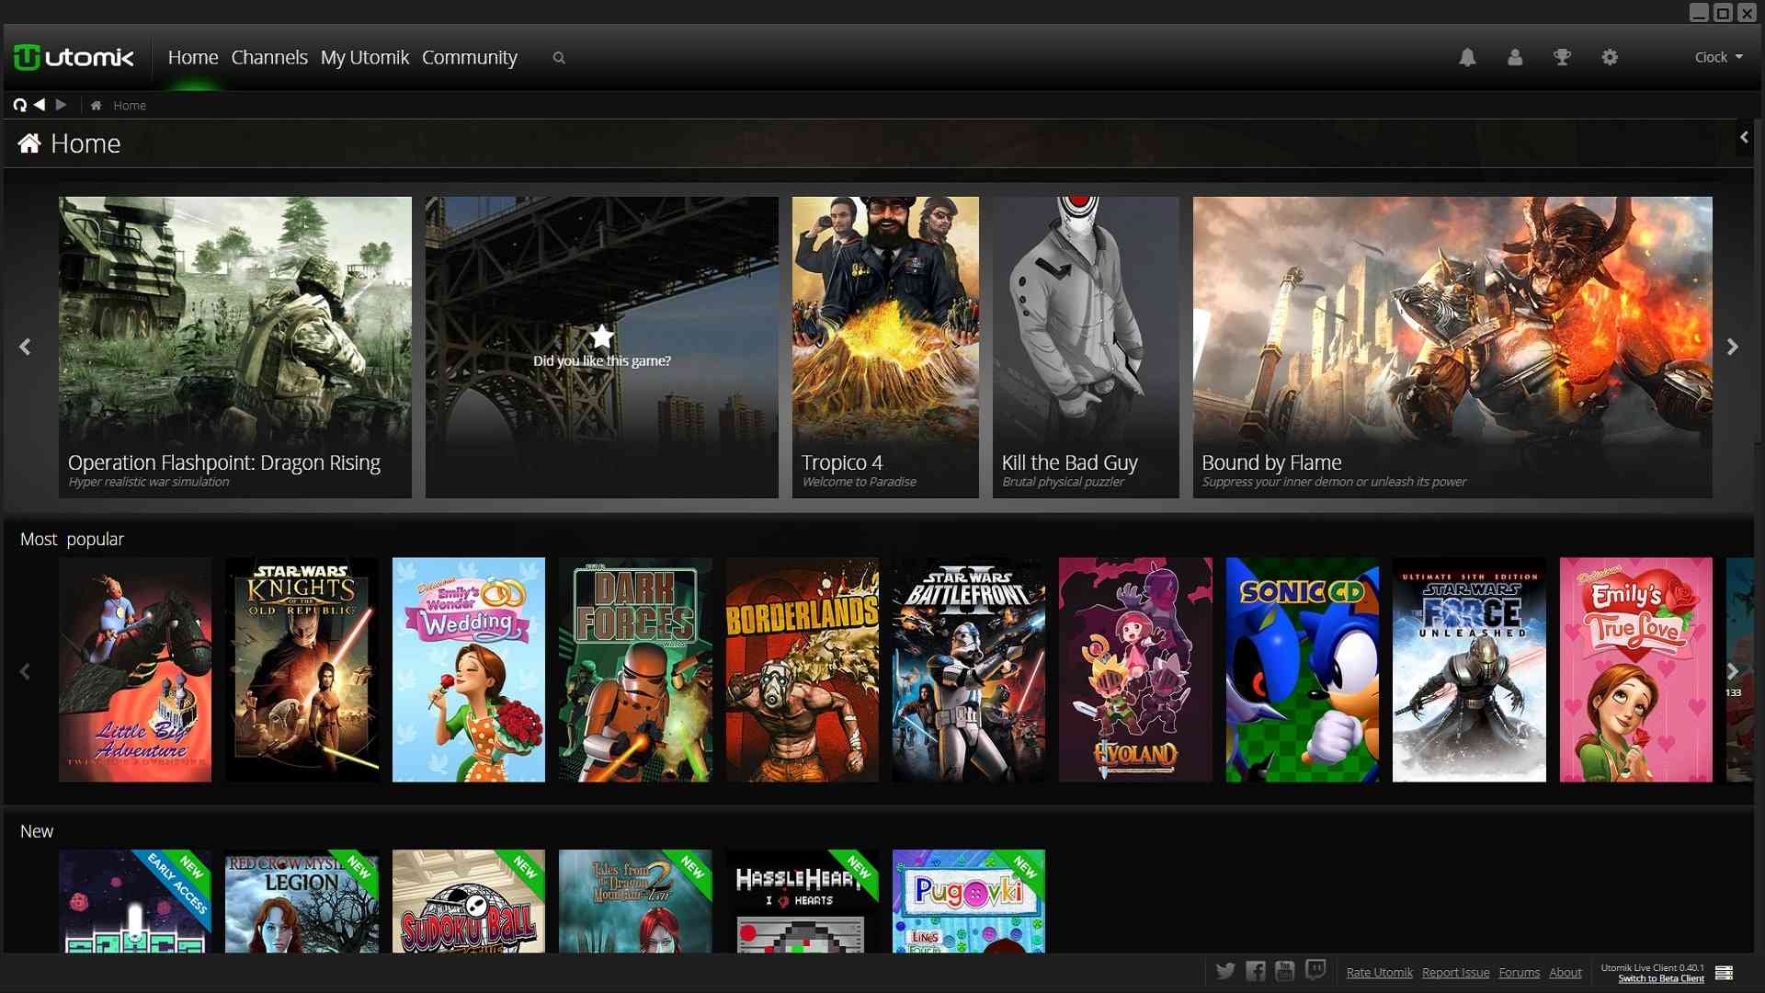Open Utomik Twitter page icon
1765x993 pixels.
point(1225,971)
